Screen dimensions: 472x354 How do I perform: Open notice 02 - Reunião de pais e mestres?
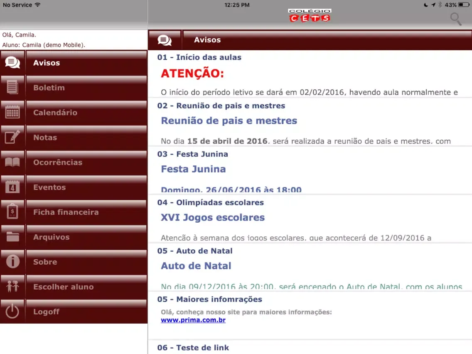(x=310, y=122)
